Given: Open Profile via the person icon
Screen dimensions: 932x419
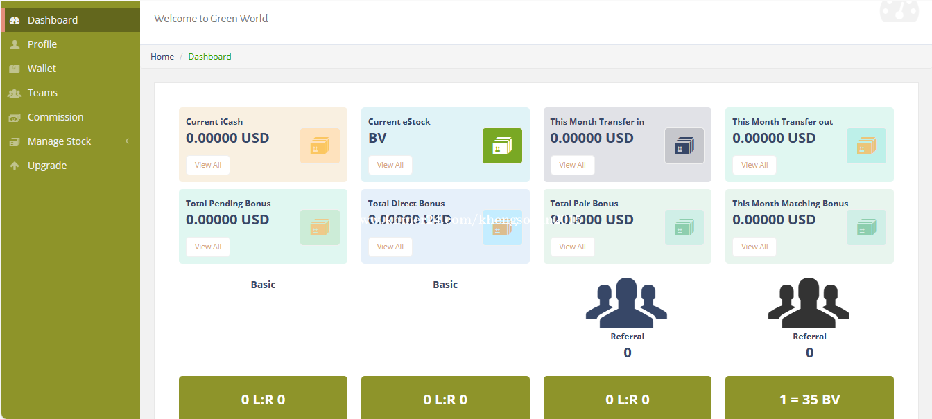Looking at the screenshot, I should tap(14, 44).
